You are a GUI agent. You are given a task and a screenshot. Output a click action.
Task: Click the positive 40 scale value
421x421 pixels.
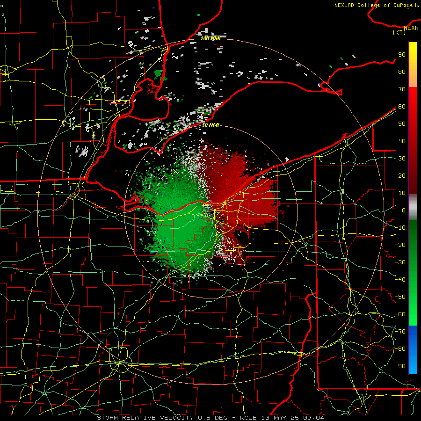tap(402, 141)
